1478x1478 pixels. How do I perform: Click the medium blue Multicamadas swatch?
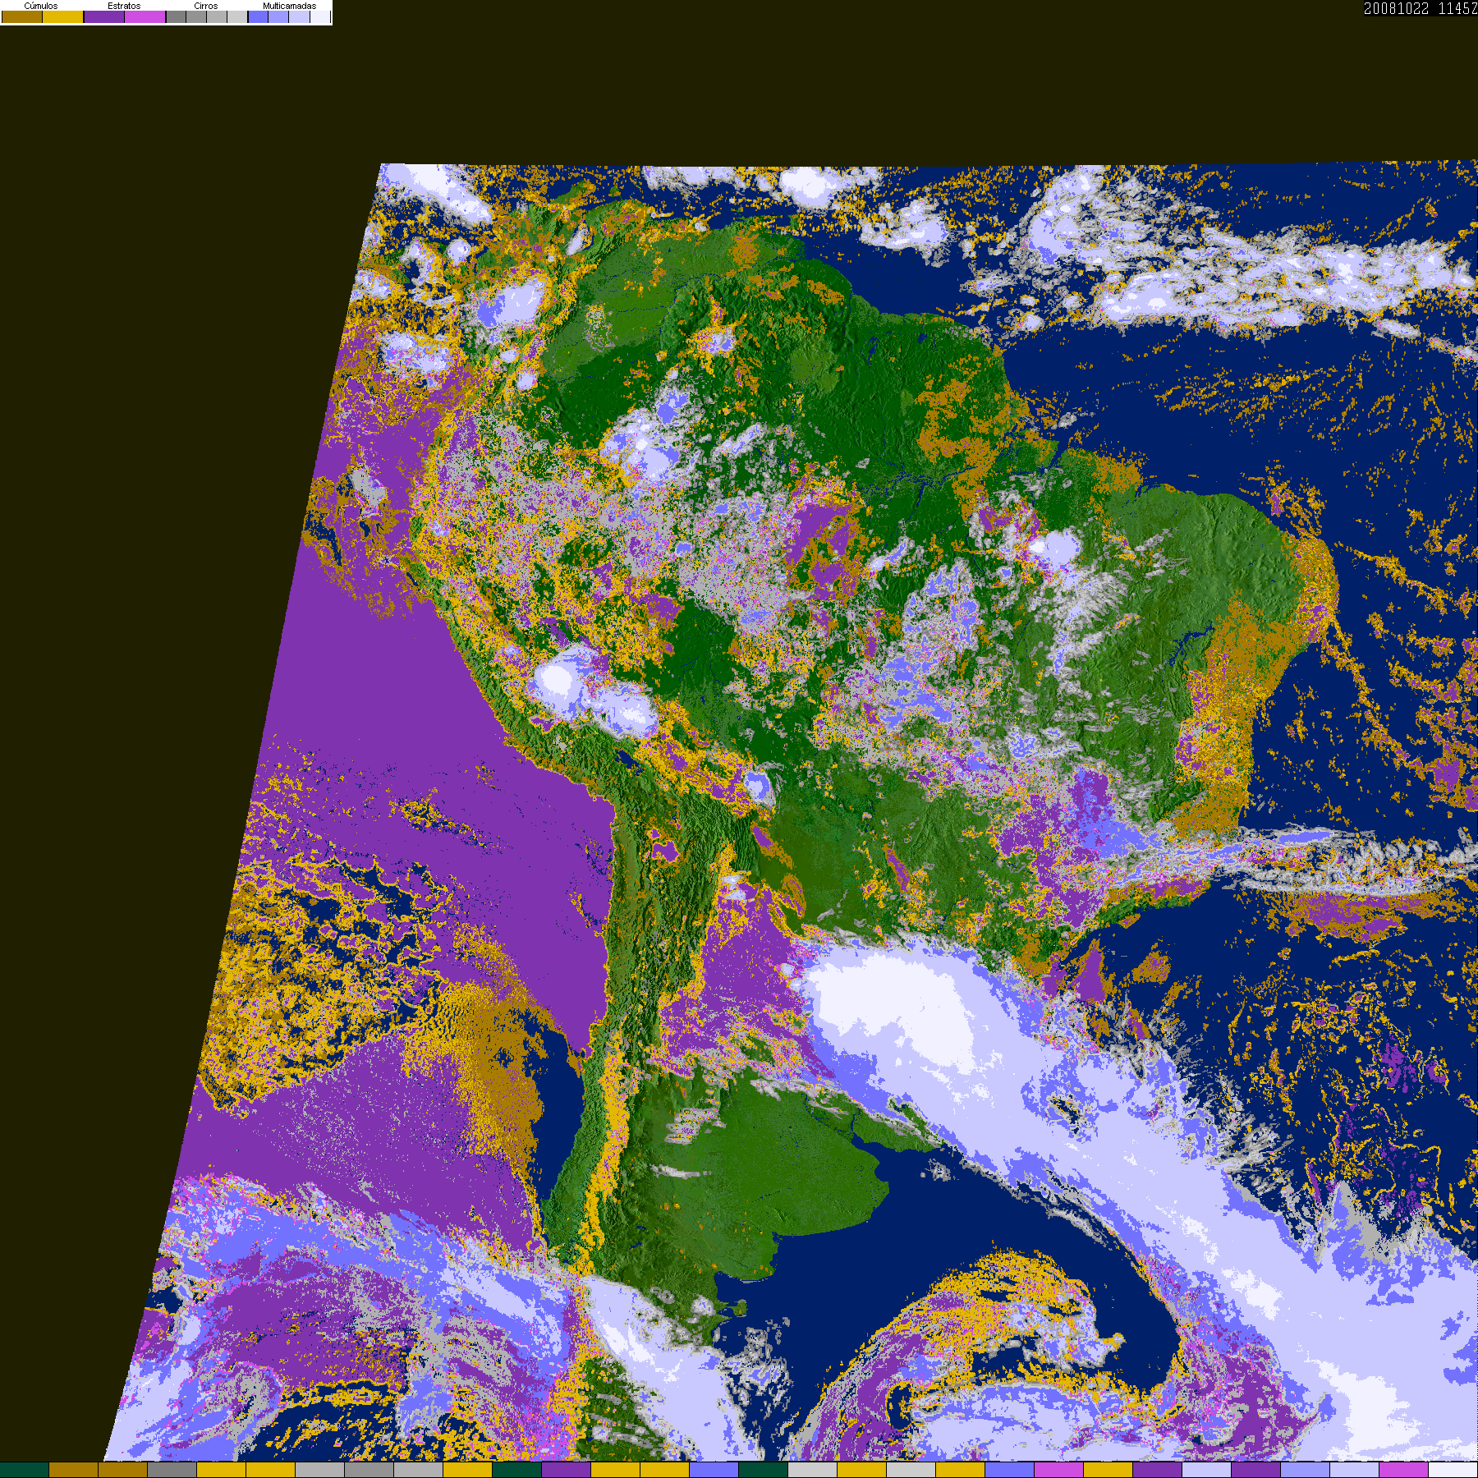click(x=278, y=17)
